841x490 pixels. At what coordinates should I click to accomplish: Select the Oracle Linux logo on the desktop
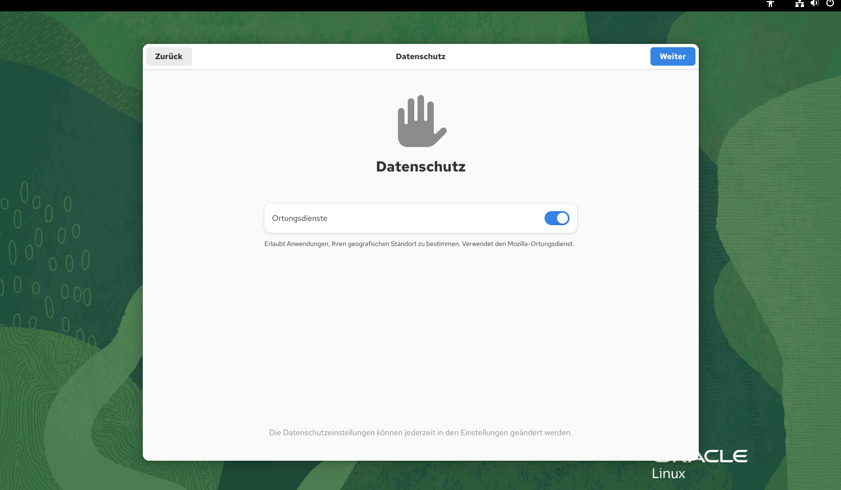pyautogui.click(x=699, y=464)
